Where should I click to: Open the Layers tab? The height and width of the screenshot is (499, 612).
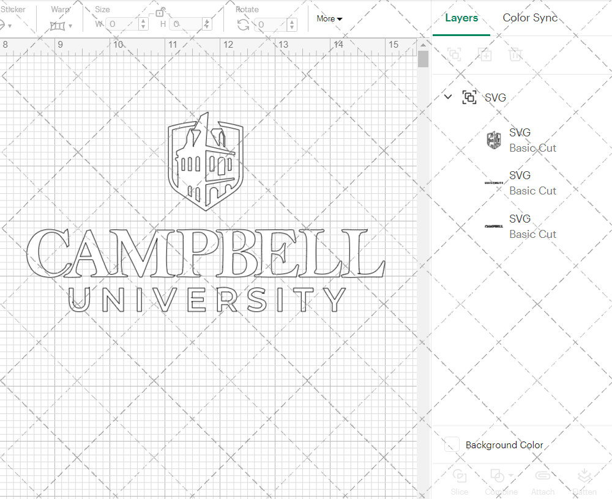tap(461, 18)
